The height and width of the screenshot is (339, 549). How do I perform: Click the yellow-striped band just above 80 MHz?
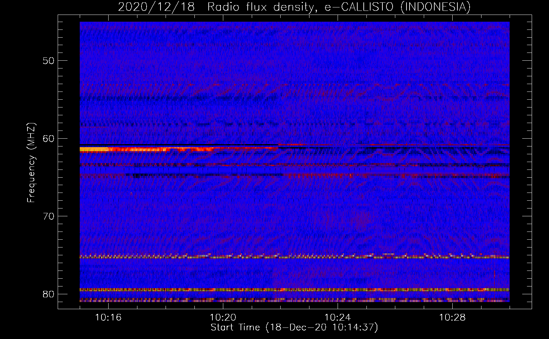pyautogui.click(x=294, y=290)
